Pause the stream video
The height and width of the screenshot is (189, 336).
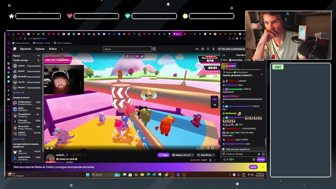click(47, 148)
